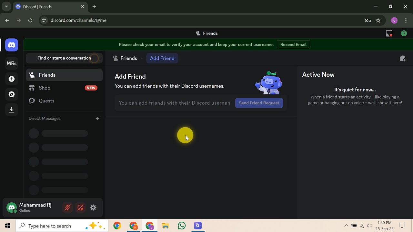Image resolution: width=413 pixels, height=232 pixels.
Task: Click the browser reload button
Action: pyautogui.click(x=30, y=20)
